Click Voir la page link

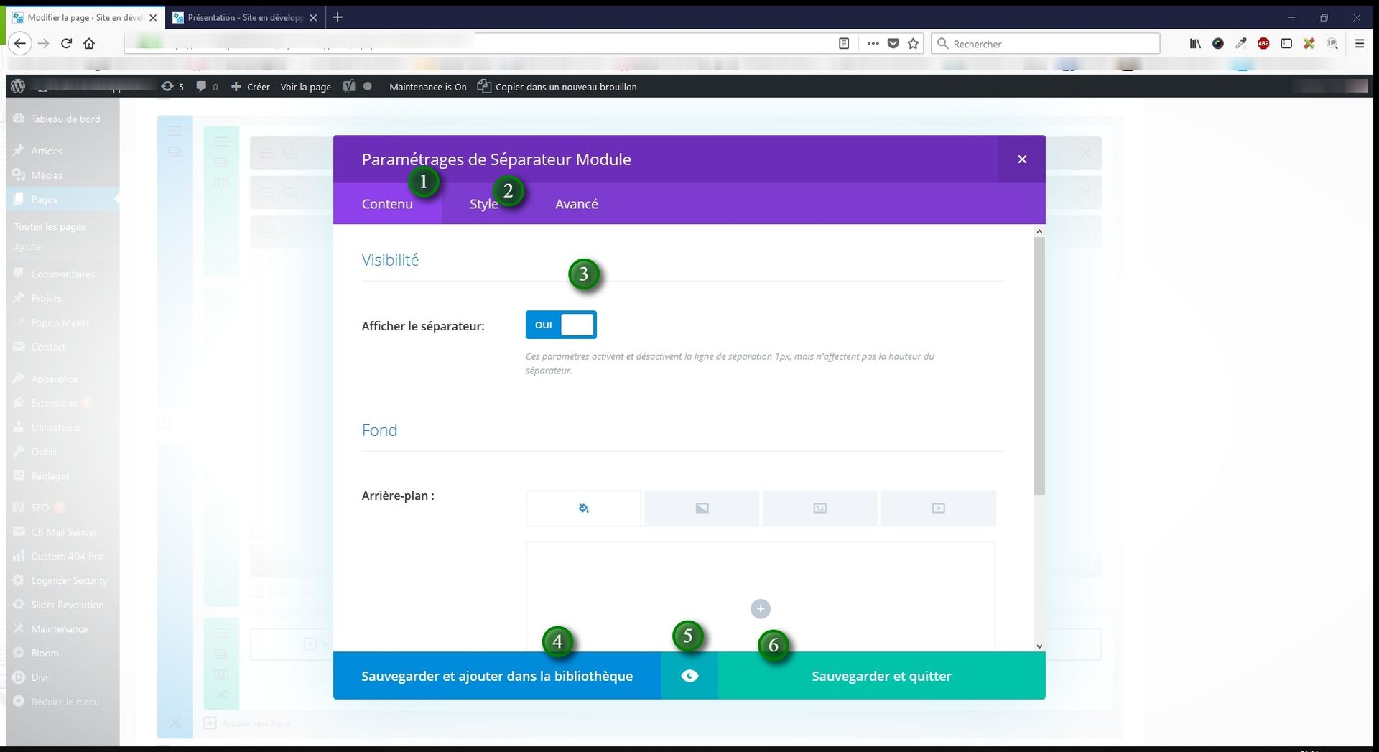[305, 87]
